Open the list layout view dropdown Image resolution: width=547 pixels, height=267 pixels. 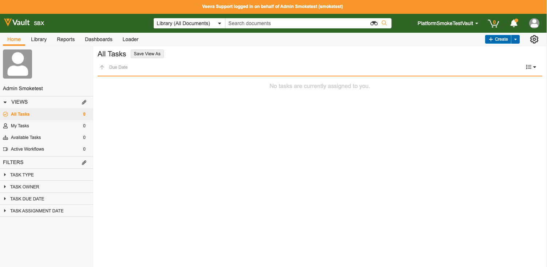pyautogui.click(x=531, y=67)
